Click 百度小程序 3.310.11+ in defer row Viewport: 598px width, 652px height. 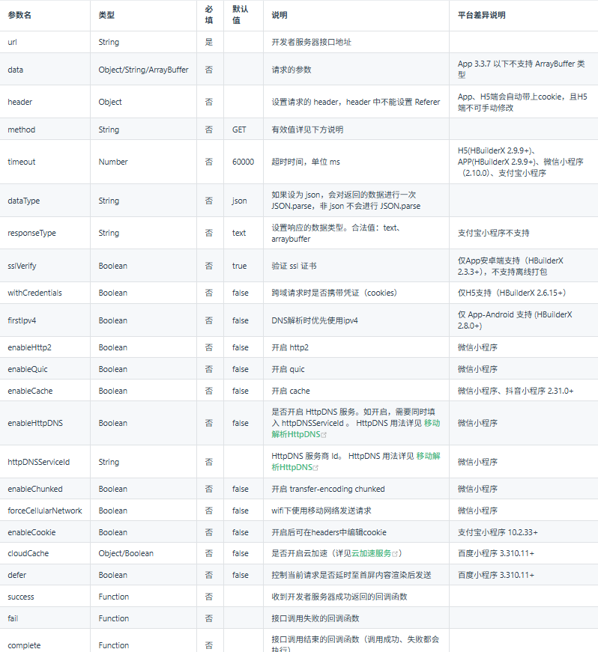point(496,575)
